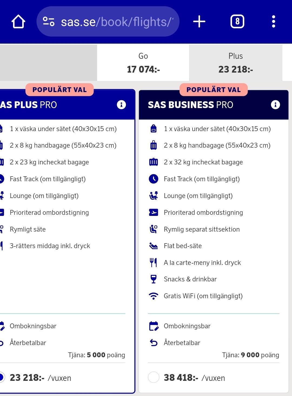
Task: Open a new browser tab
Action: [199, 22]
